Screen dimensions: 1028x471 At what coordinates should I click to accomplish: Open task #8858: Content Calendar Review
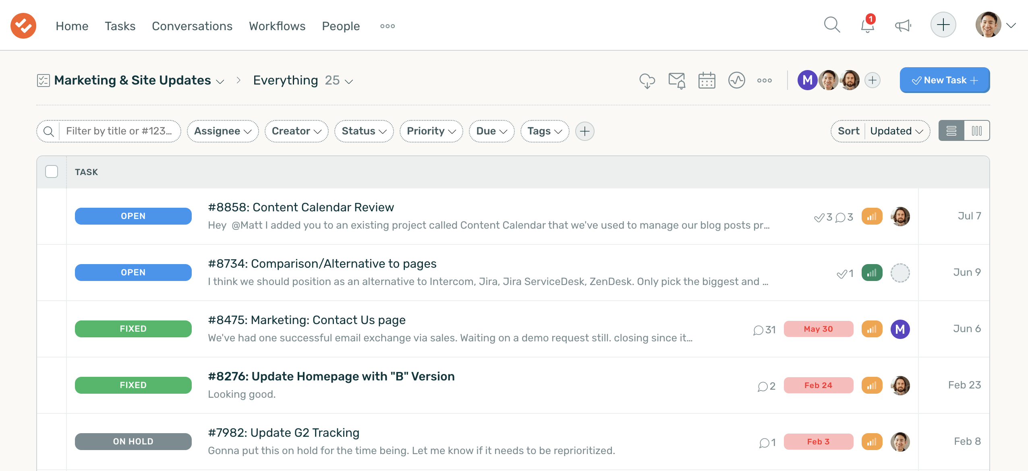301,207
